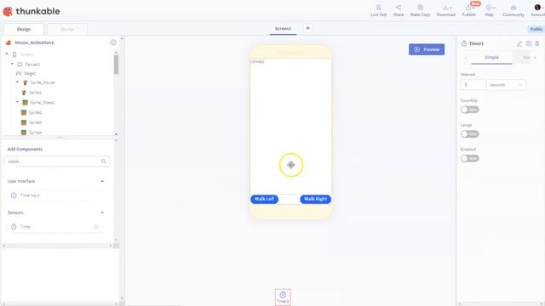Collapse the Screen1 tree node
This screenshot has height=306, width=545.
coord(7,54)
